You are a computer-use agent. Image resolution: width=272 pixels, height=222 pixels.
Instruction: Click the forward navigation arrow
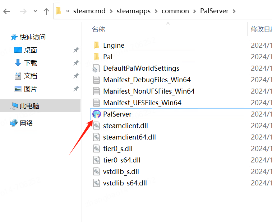(x=23, y=11)
